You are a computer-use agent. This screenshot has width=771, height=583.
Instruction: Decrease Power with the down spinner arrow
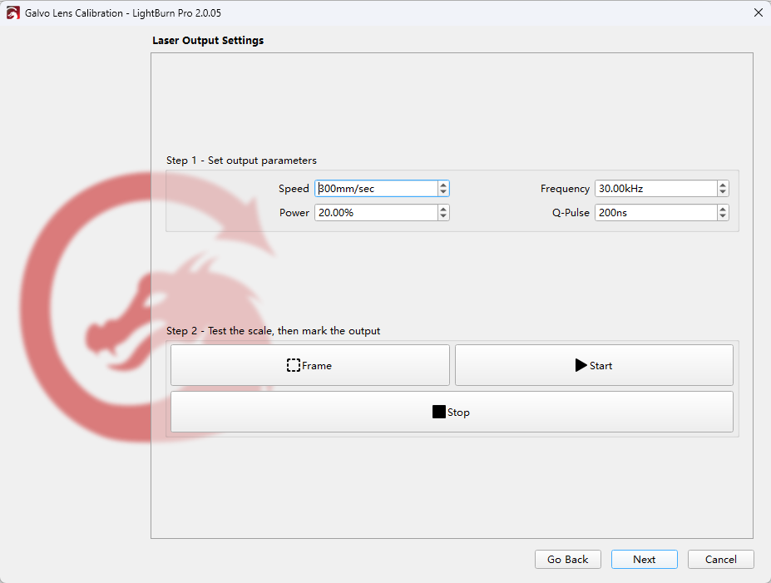click(443, 217)
